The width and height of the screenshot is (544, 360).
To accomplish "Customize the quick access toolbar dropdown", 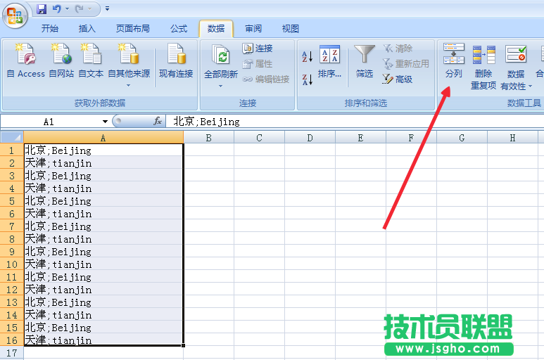I will click(107, 8).
